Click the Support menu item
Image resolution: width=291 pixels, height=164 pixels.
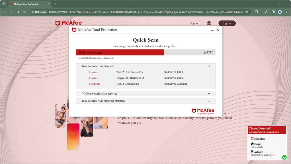click(195, 23)
